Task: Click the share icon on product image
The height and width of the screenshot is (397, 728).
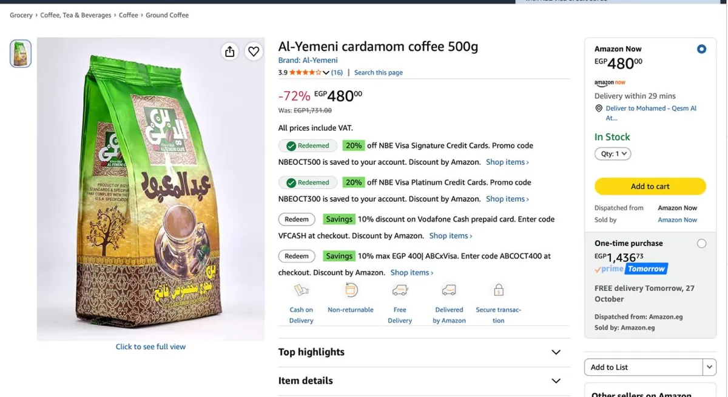Action: tap(229, 52)
